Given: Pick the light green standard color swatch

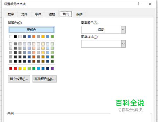Looking at the screenshot, I should (x=29, y=69).
